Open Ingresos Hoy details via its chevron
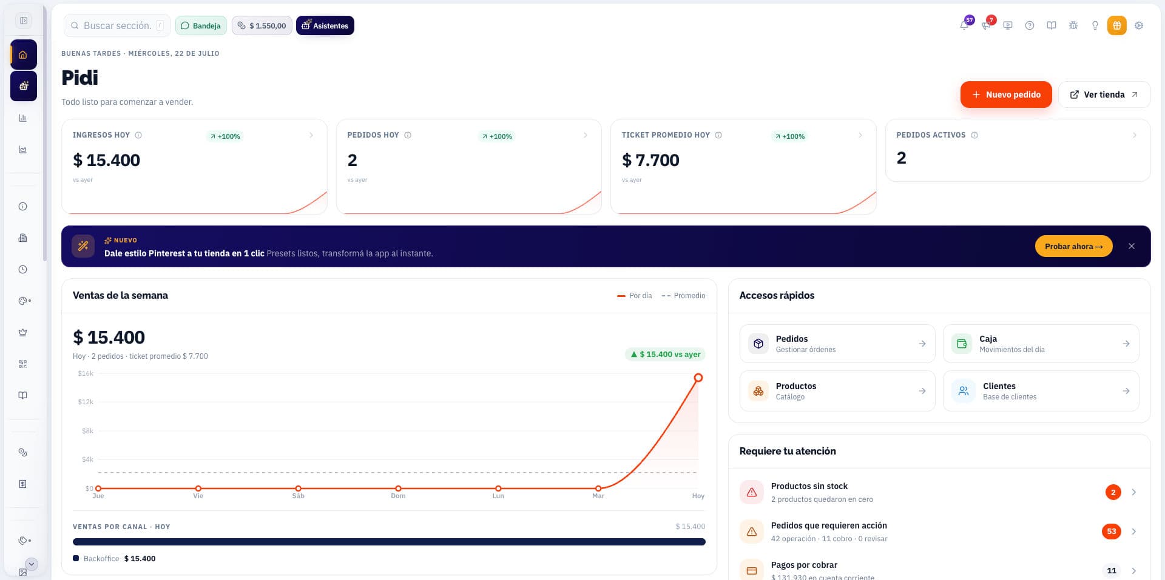The image size is (1165, 580). pos(311,135)
